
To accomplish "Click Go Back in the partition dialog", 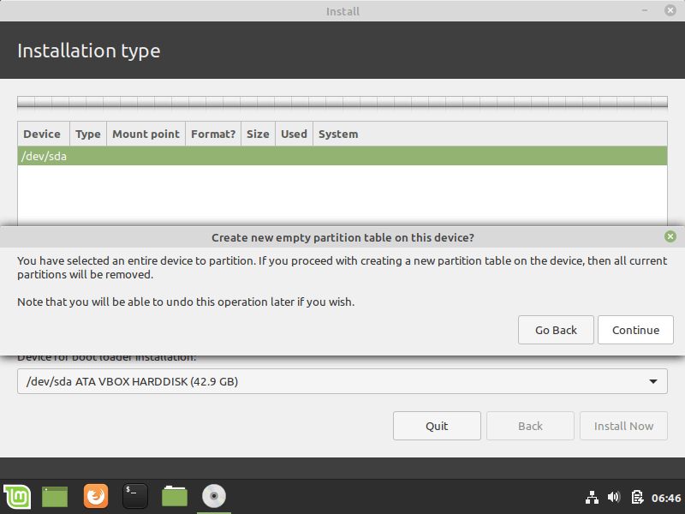I will (556, 330).
